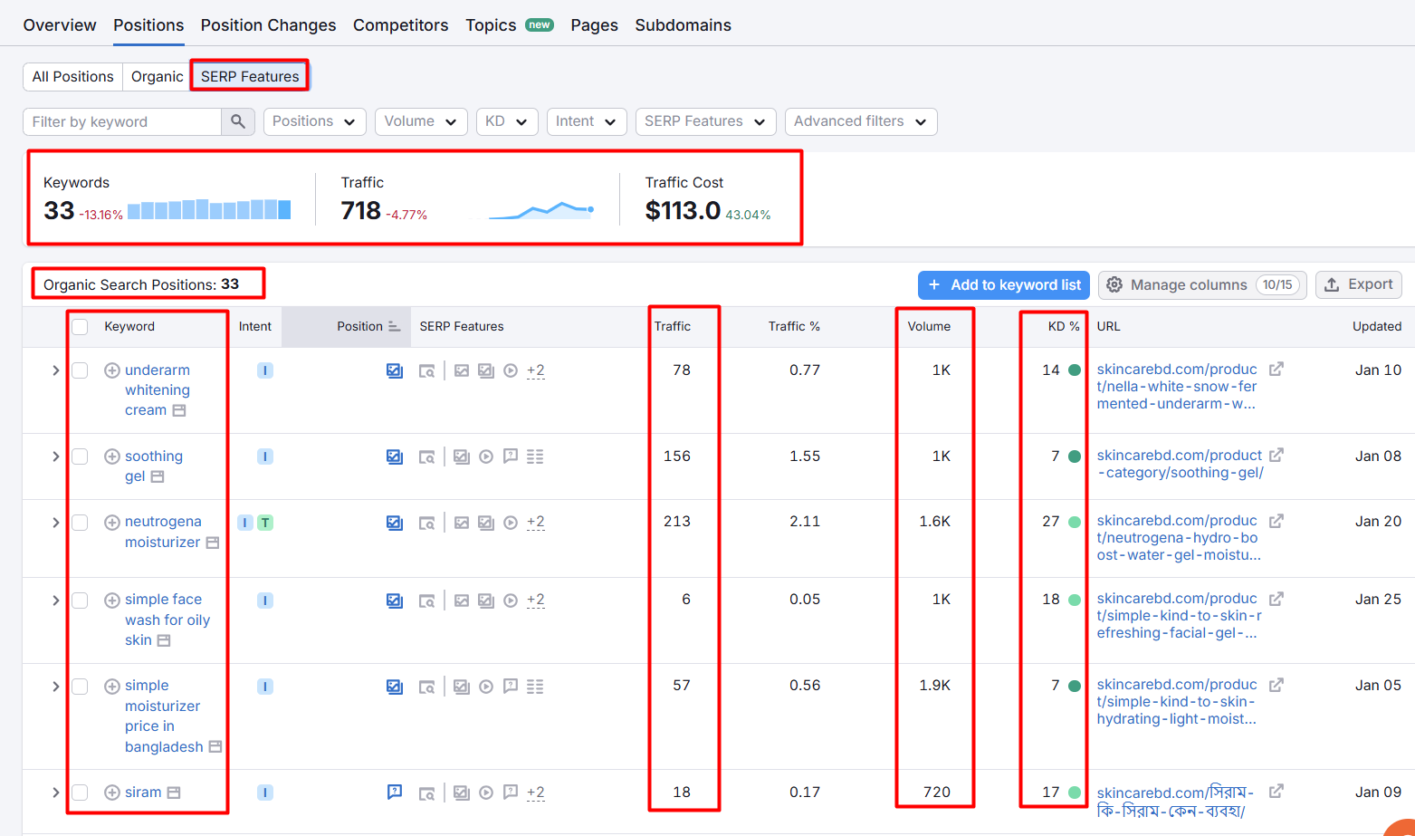This screenshot has height=836, width=1415.
Task: Check the 'soothing gel' row checkbox
Action: pos(80,456)
